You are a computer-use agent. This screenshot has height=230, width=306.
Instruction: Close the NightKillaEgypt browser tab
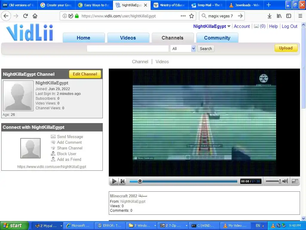pos(146,5)
